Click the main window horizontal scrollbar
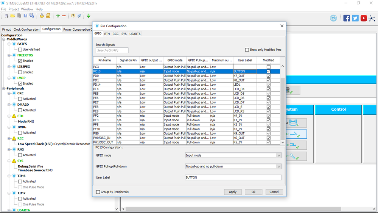Viewport: 378px width, 213px height. [x=233, y=209]
